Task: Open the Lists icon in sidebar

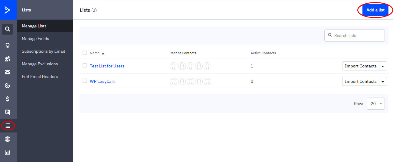Action: pos(8,126)
